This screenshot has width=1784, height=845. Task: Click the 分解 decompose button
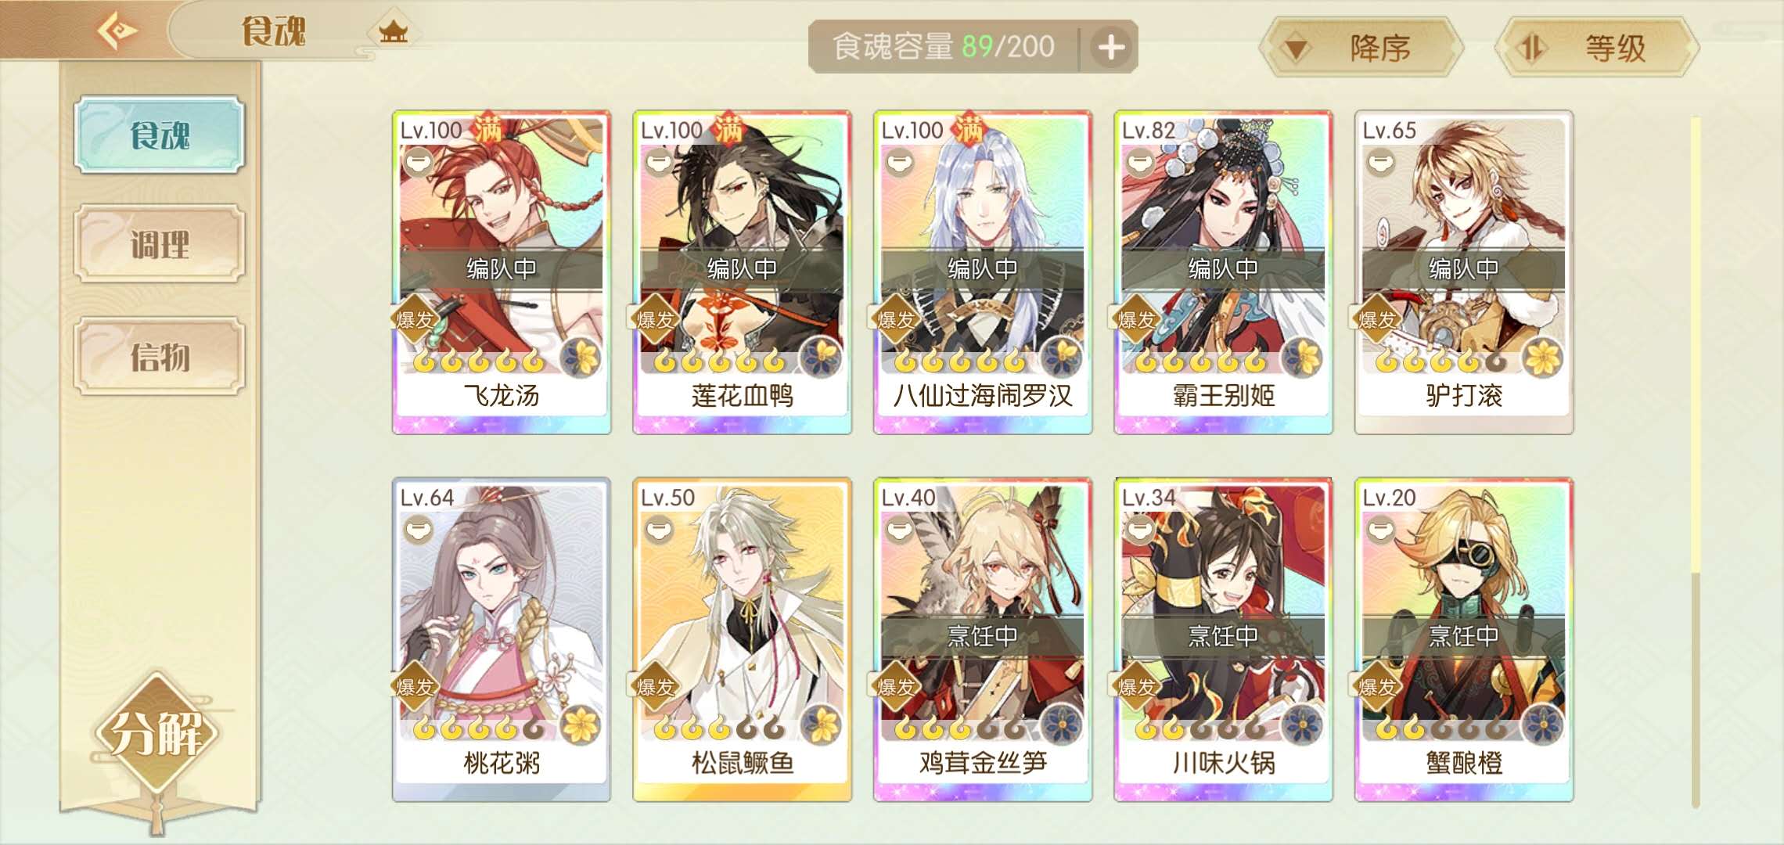(156, 734)
